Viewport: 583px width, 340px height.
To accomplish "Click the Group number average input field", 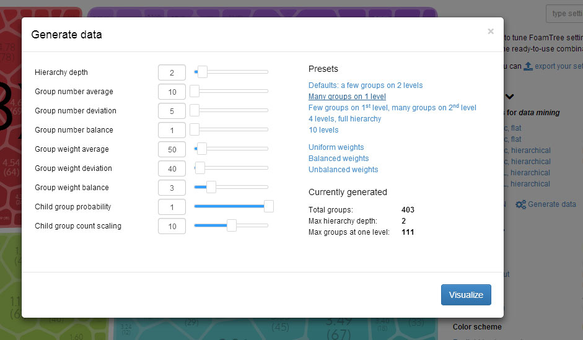I will (x=172, y=92).
